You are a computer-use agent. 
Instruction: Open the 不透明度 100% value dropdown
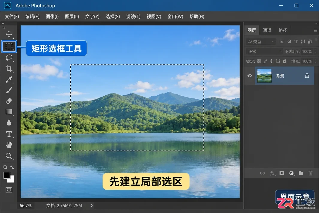315,52
